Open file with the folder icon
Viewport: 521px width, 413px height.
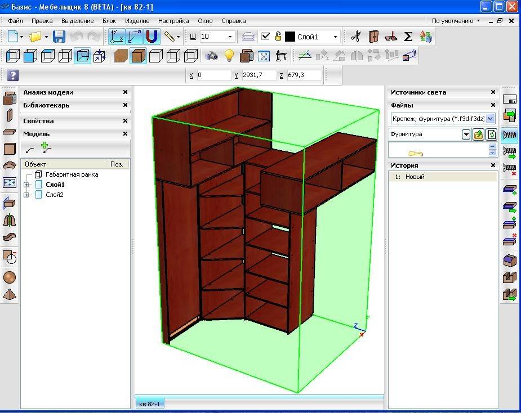click(x=35, y=37)
